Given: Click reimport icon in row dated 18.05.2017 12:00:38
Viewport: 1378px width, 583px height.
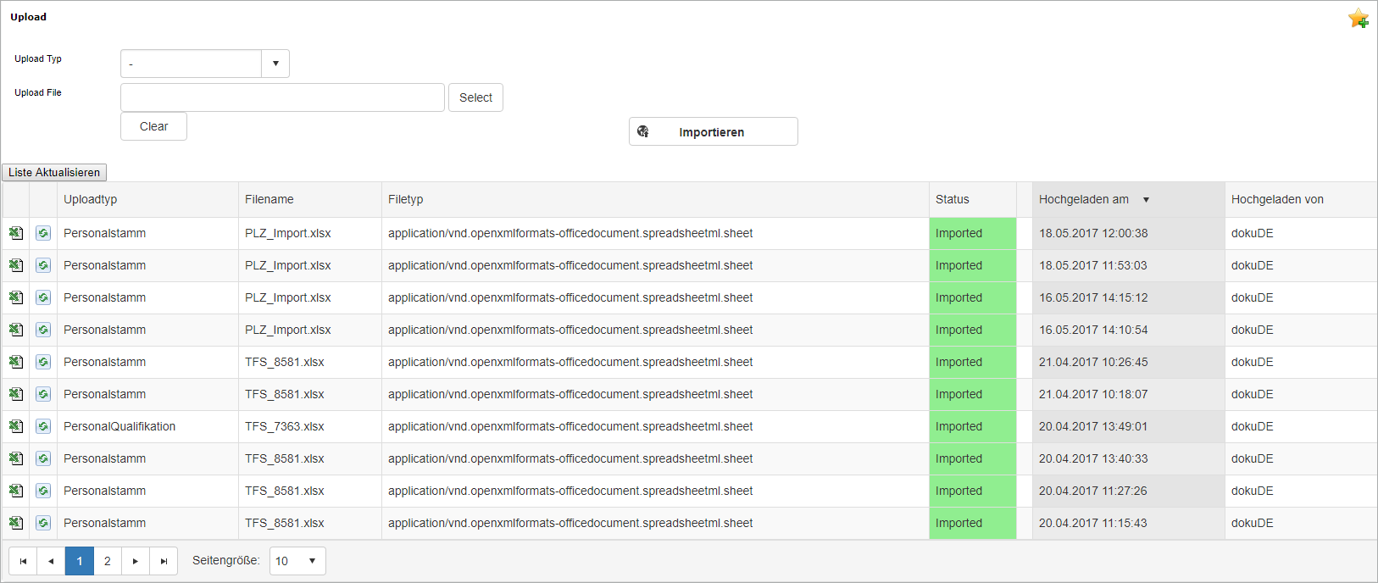Looking at the screenshot, I should tap(43, 233).
